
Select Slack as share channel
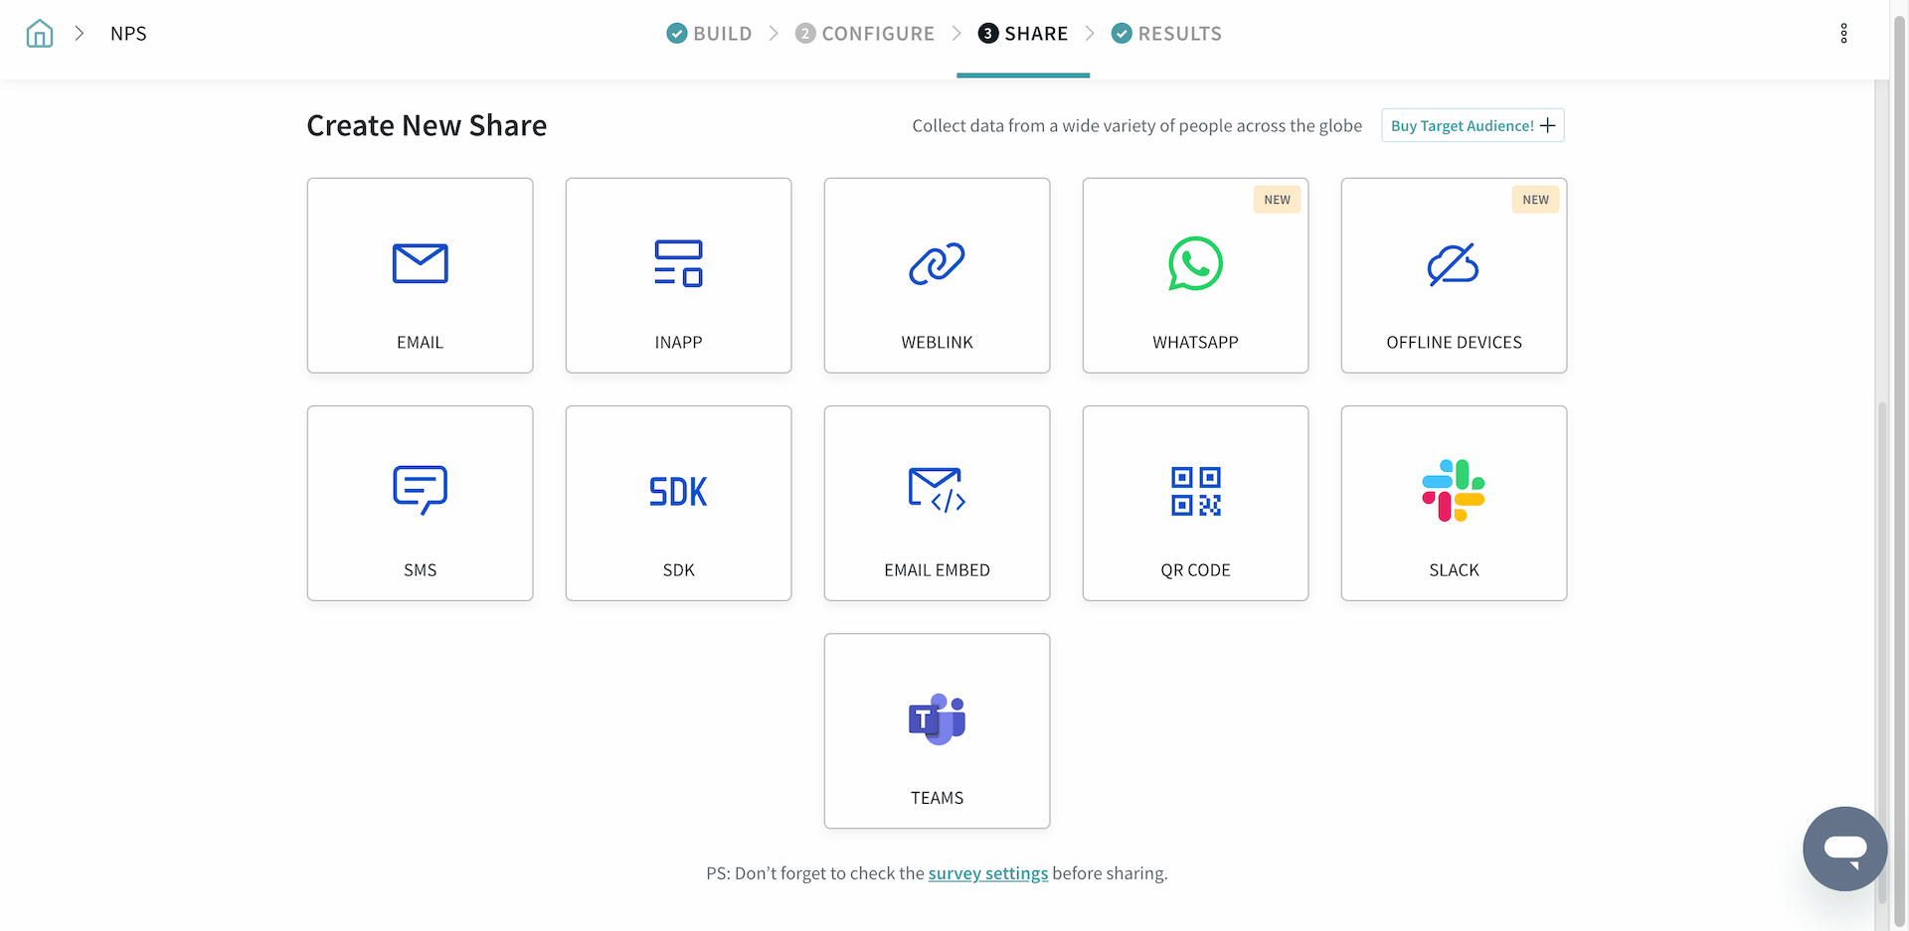coord(1454,503)
